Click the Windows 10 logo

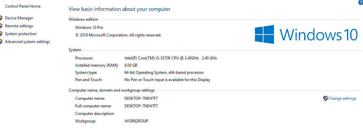(x=306, y=34)
